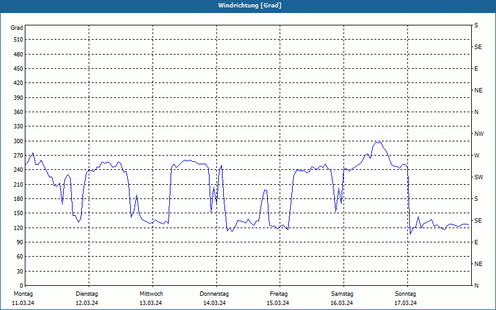Image resolution: width=496 pixels, height=310 pixels.
Task: Select the 'Dienstag' day label
Action: coord(87,294)
